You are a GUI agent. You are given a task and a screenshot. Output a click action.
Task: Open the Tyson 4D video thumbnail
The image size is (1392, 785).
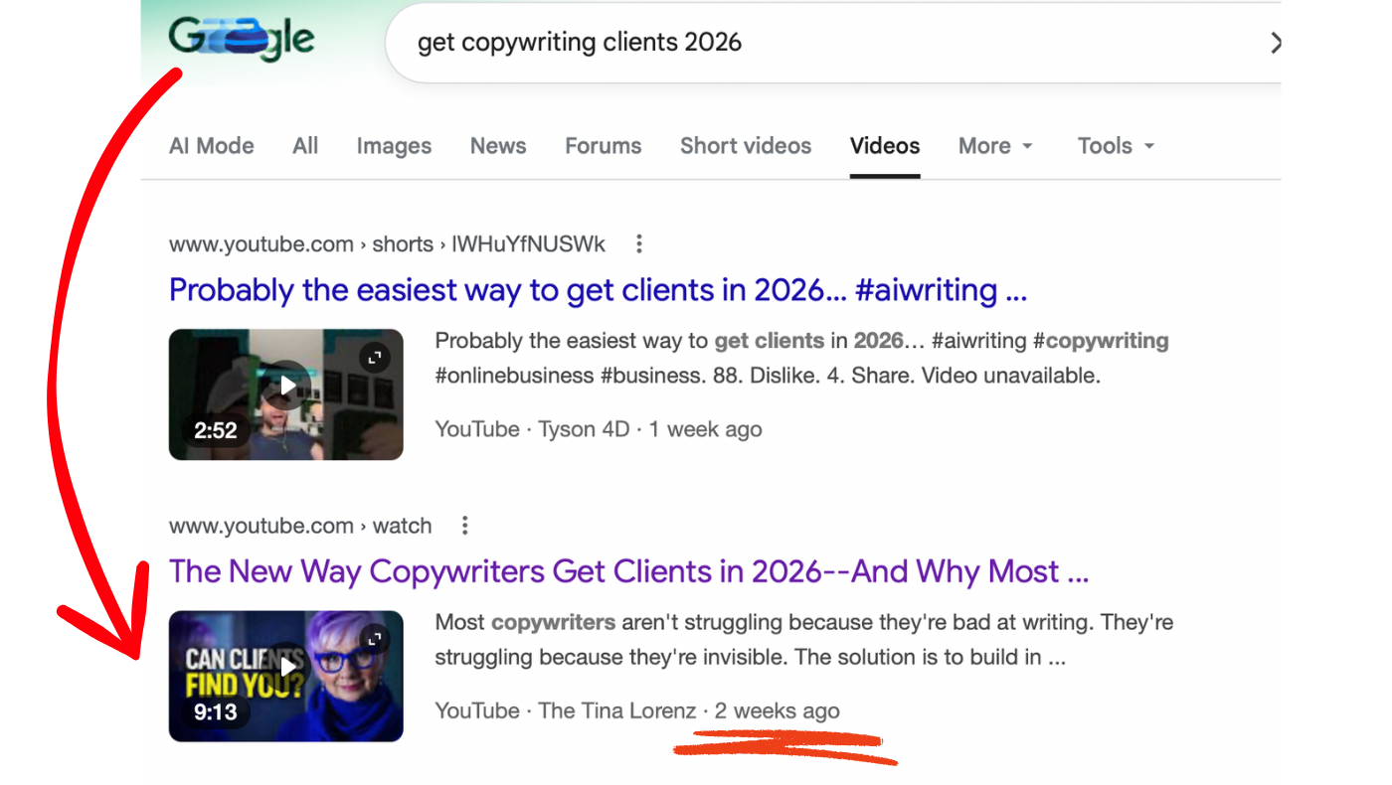click(286, 394)
